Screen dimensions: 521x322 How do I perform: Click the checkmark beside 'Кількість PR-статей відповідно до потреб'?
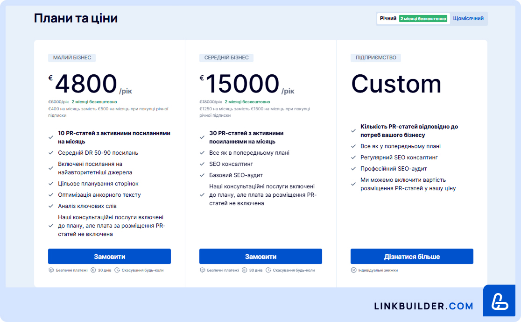pos(353,131)
